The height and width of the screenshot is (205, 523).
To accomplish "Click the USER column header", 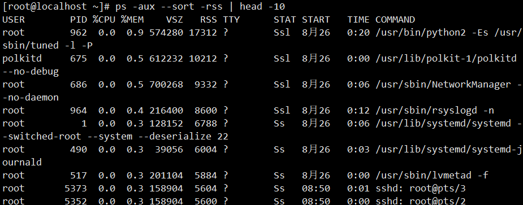I will tap(14, 20).
